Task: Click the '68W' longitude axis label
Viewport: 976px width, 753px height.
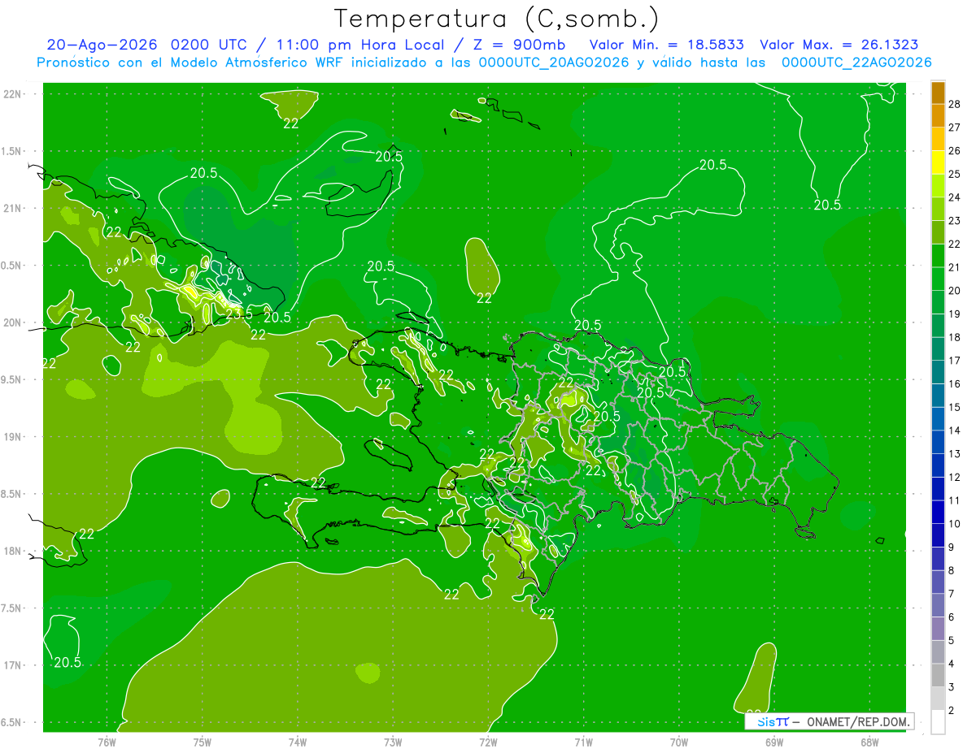Action: click(x=869, y=742)
